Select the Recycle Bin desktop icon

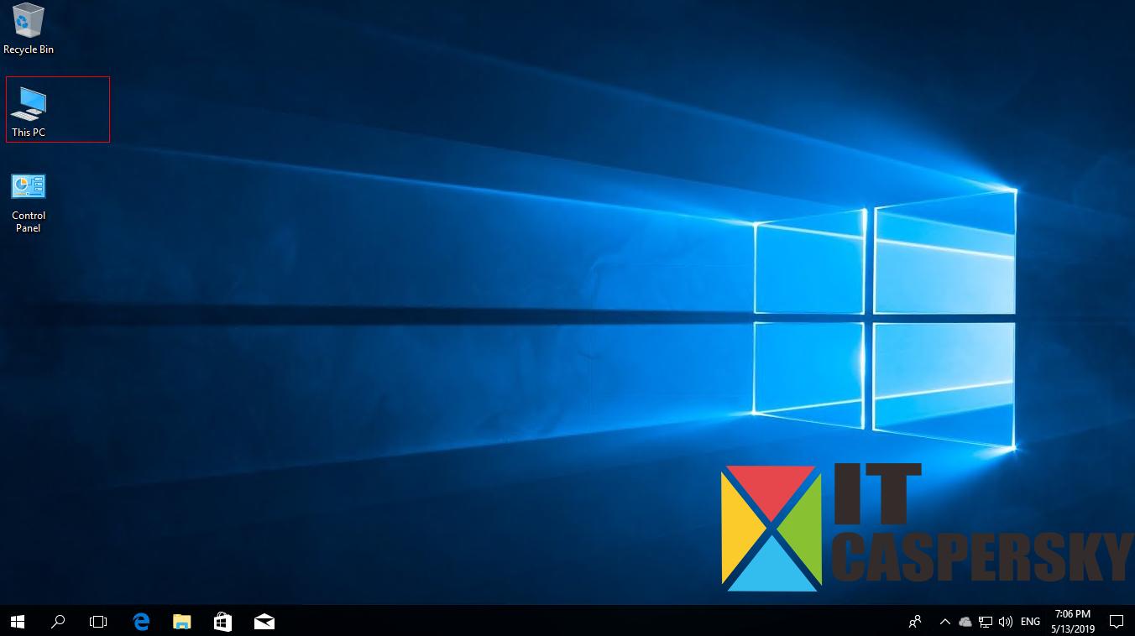[29, 29]
